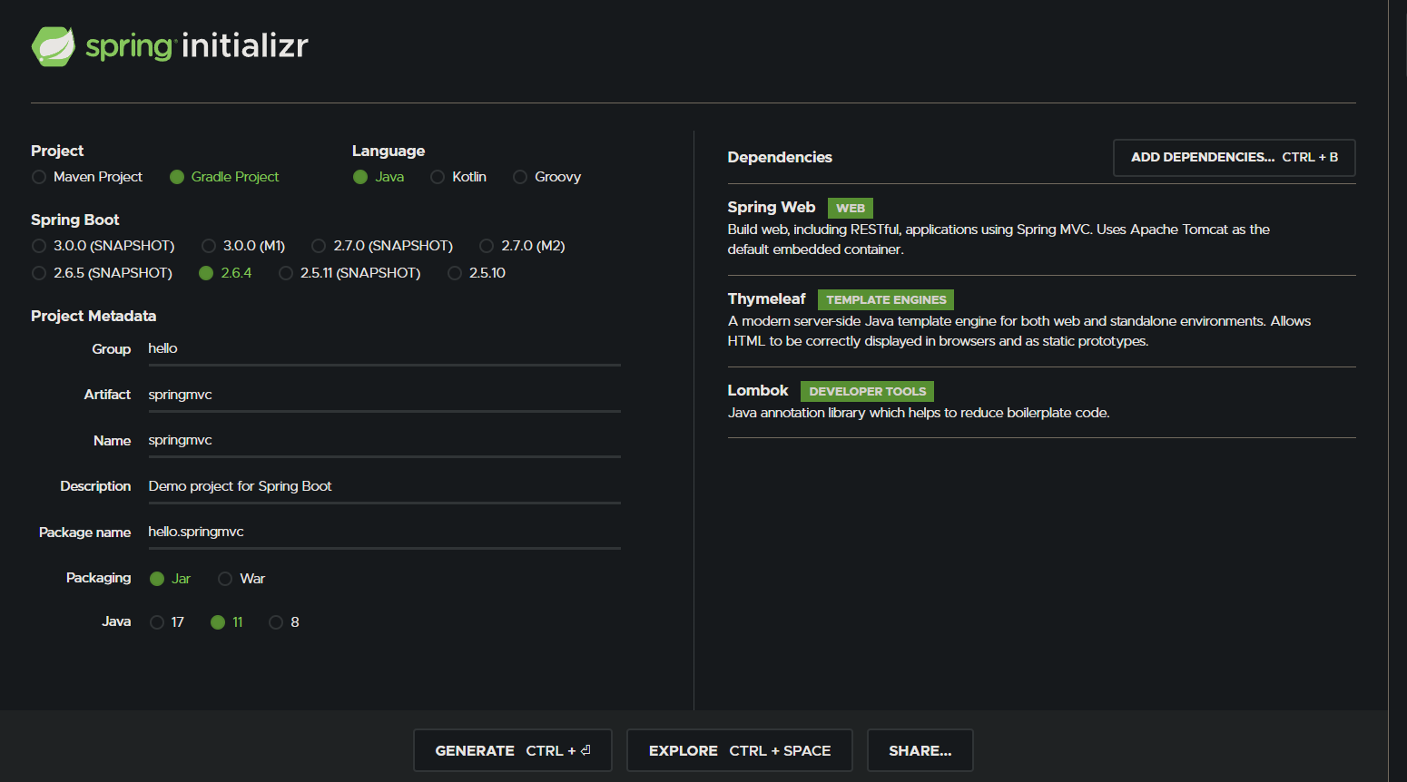Image resolution: width=1407 pixels, height=782 pixels.
Task: Select Spring Boot 2.6.4 version
Action: pyautogui.click(x=225, y=273)
